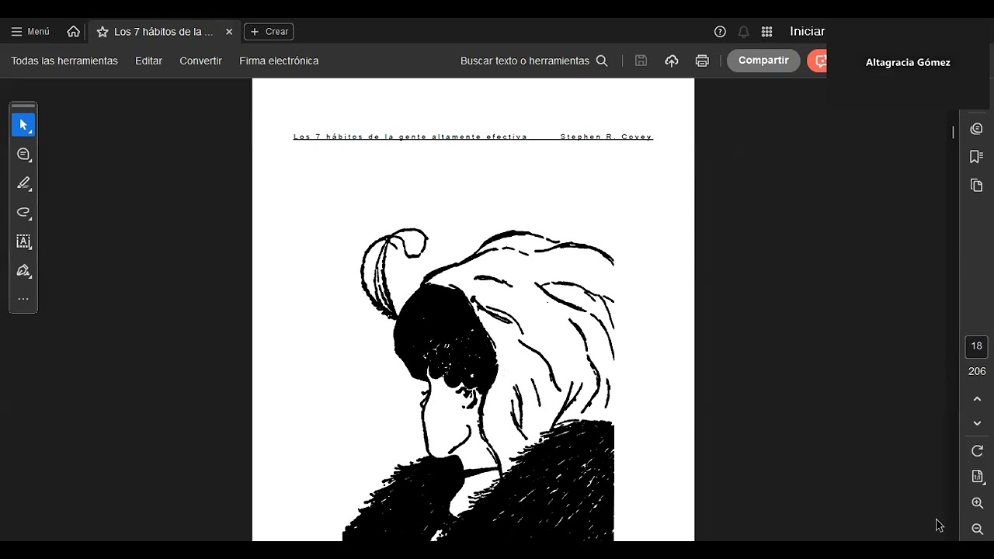Open the Editar menu

click(x=148, y=61)
